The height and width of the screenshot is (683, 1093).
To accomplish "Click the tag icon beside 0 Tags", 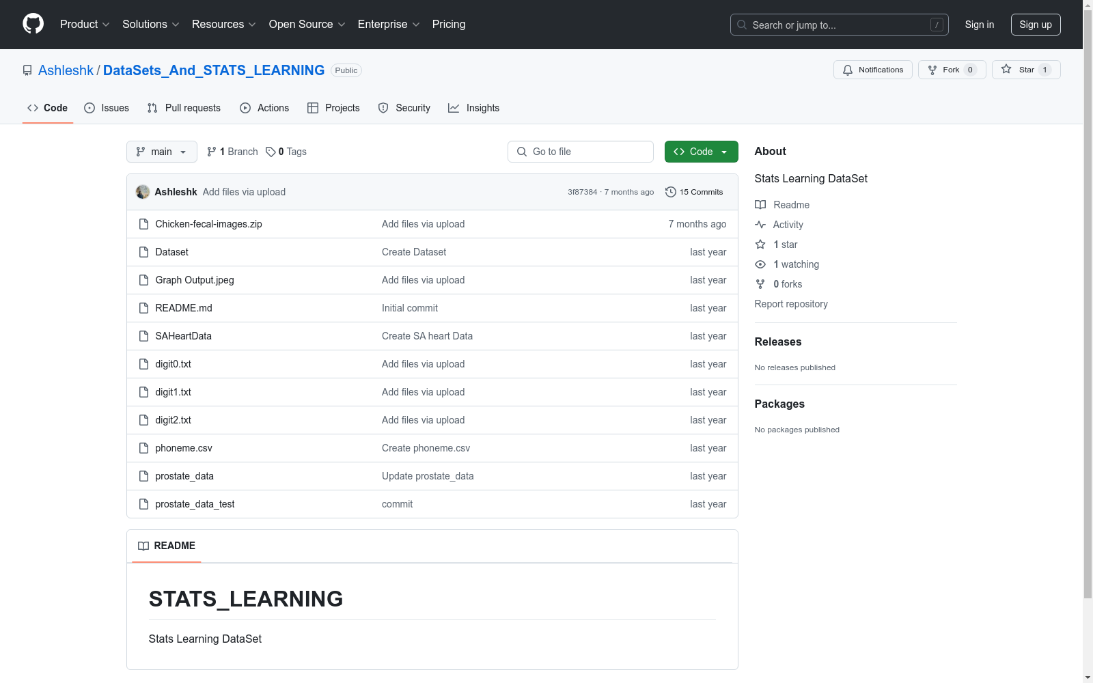I will pyautogui.click(x=271, y=152).
